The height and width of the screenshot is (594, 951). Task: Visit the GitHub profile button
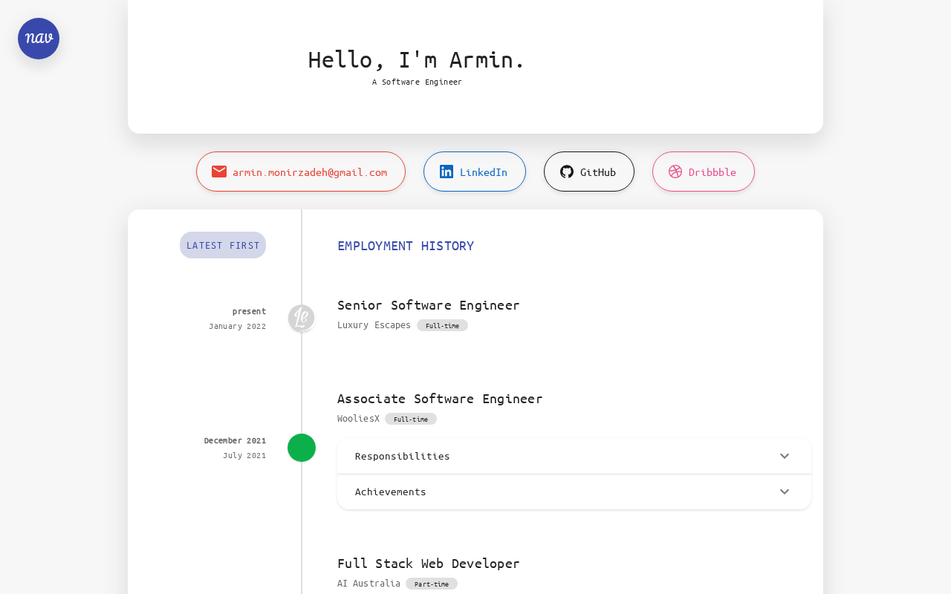click(598, 172)
